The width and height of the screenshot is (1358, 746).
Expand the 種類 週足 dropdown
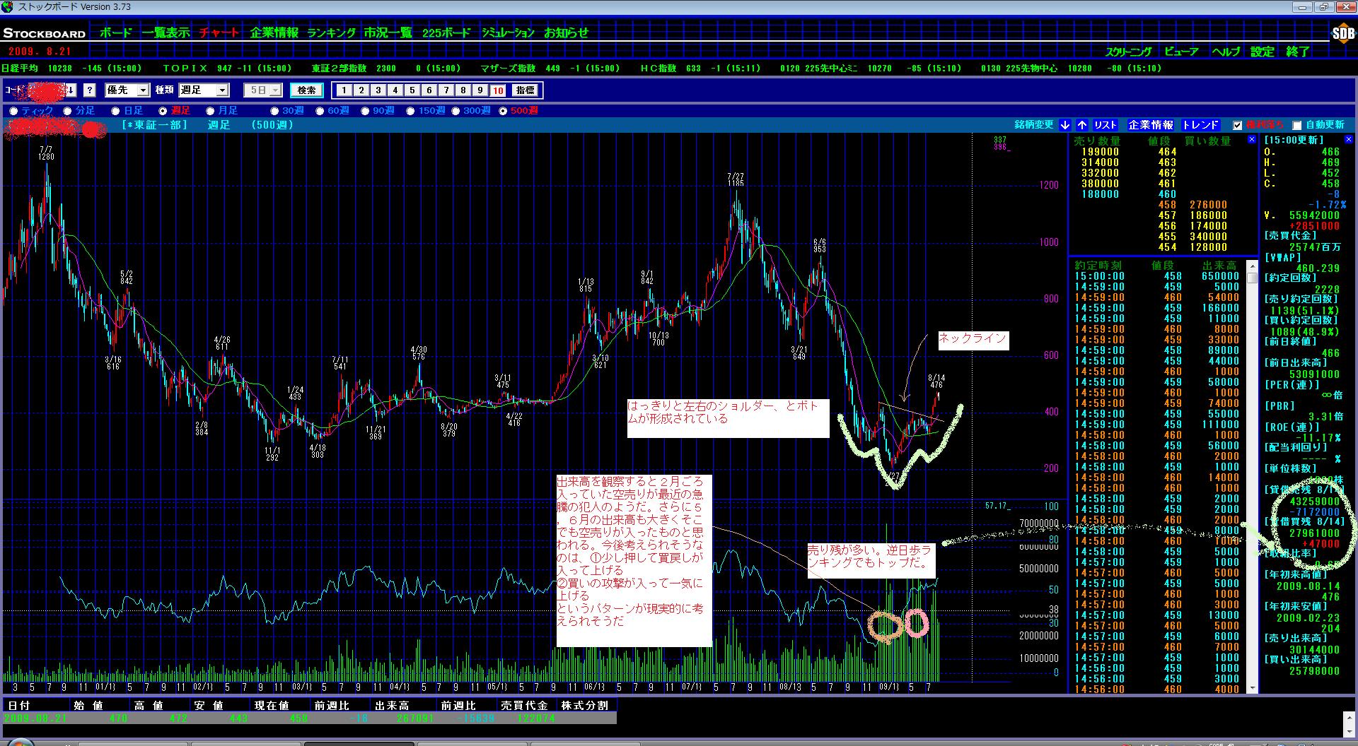(x=222, y=90)
